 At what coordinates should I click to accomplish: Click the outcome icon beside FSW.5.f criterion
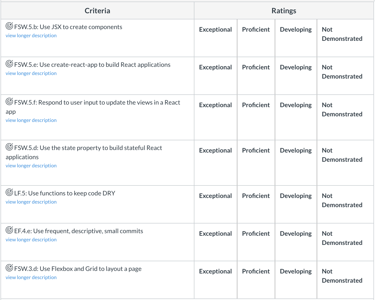tap(9, 102)
